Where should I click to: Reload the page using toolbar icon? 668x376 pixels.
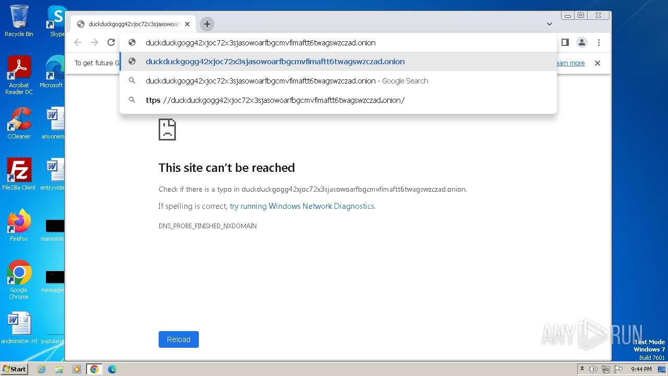(x=111, y=42)
